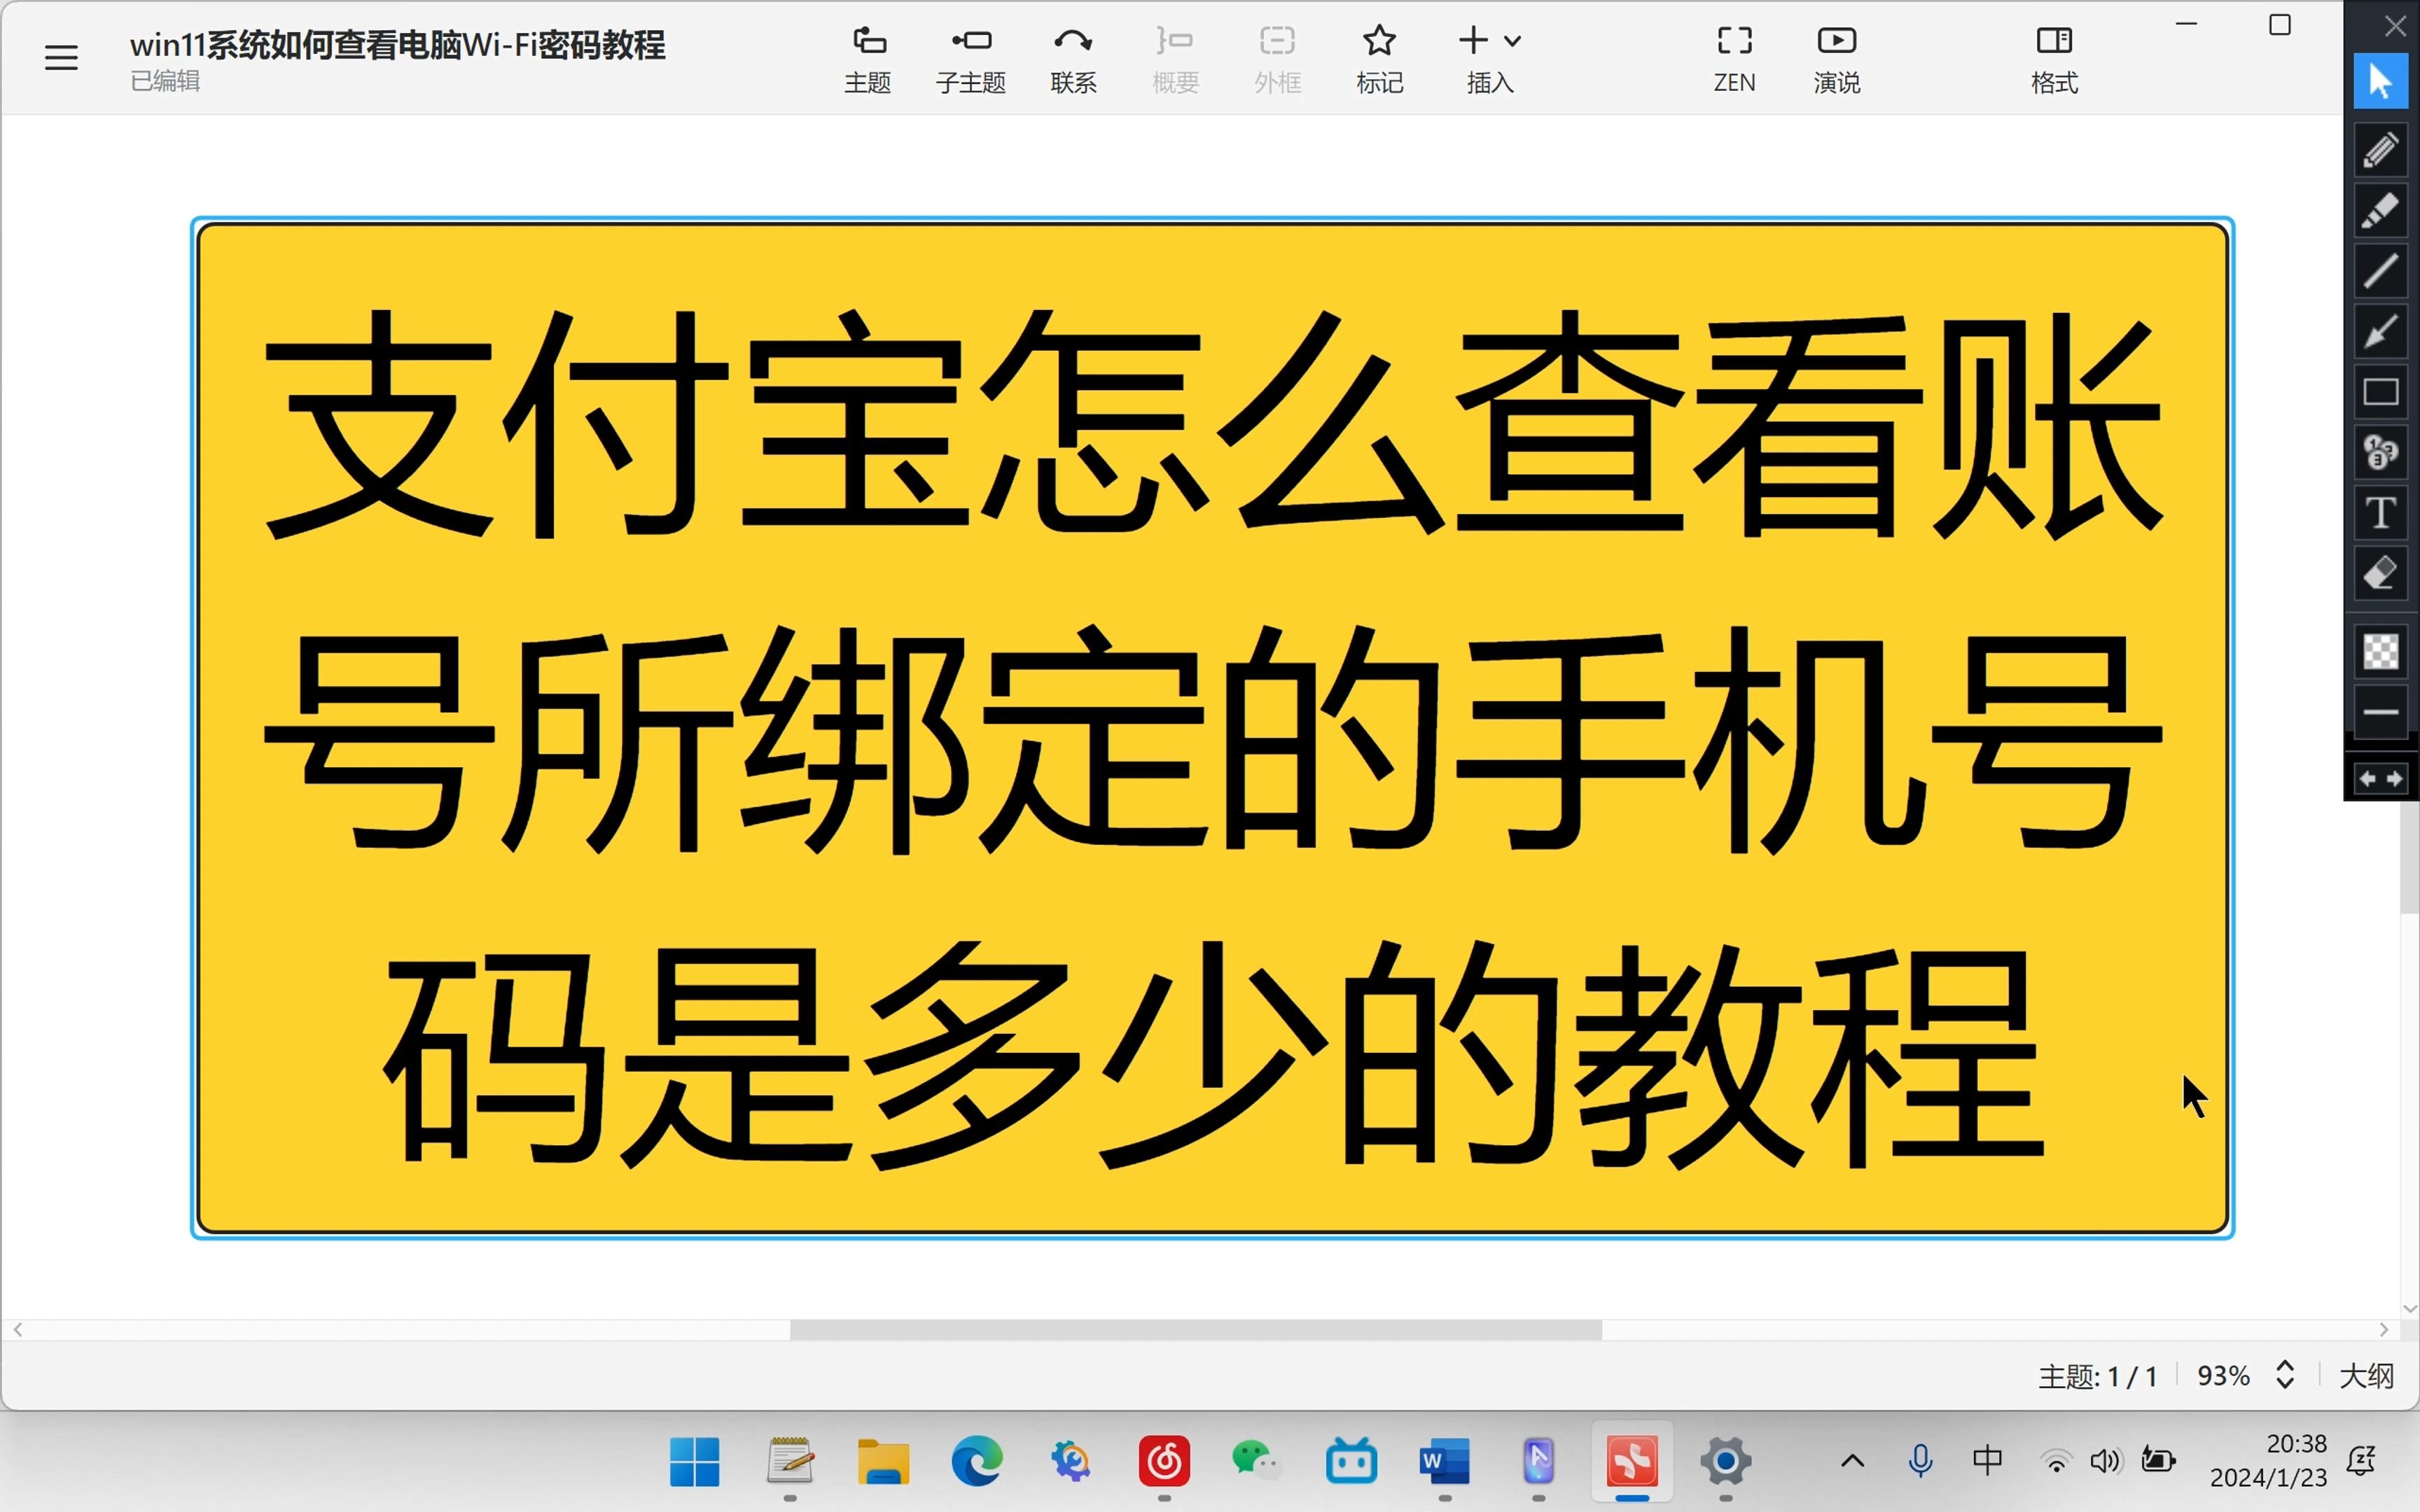This screenshot has height=1512, width=2420.
Task: Open the Bilibili app in taskbar
Action: [x=1351, y=1462]
